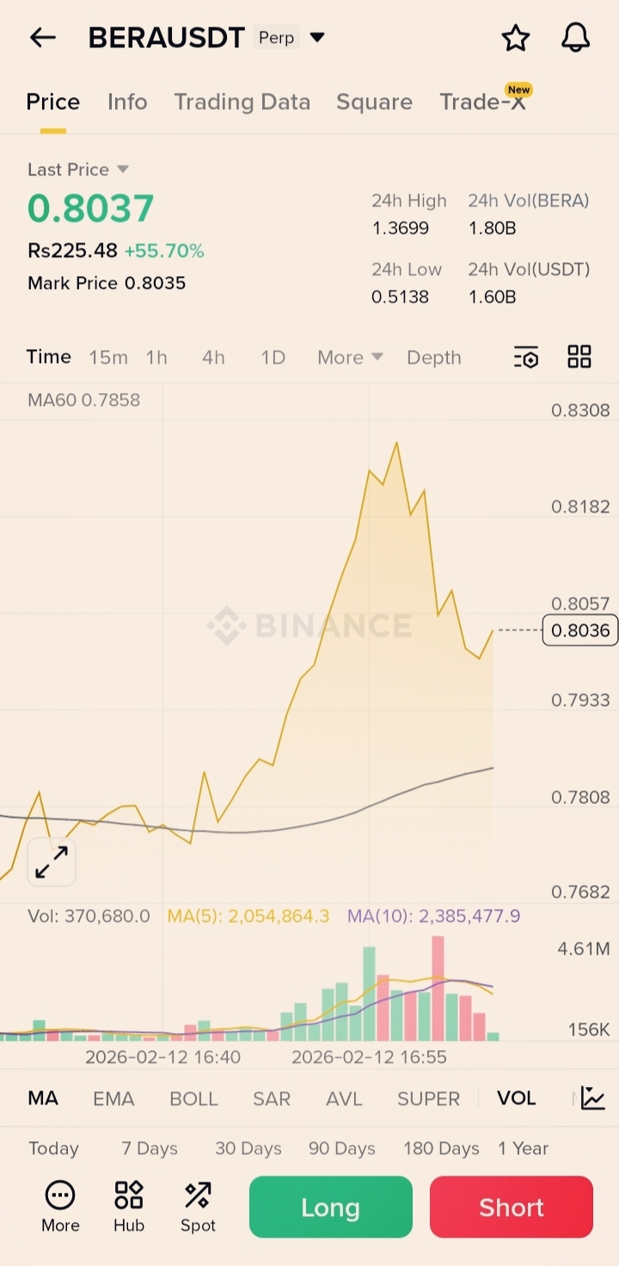The height and width of the screenshot is (1266, 619).
Task: Open the More menu icon
Action: coord(60,1206)
